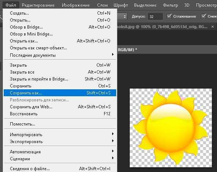
Task: Open the Изображение menu
Action: [76, 5]
